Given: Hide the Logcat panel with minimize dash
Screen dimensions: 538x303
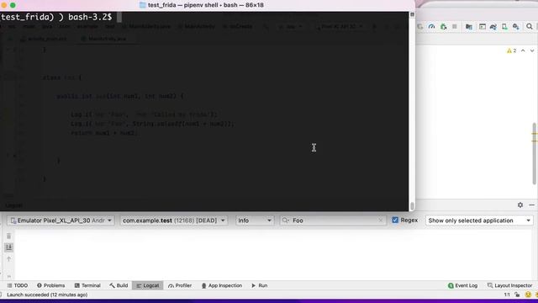Looking at the screenshot, I should [531, 205].
